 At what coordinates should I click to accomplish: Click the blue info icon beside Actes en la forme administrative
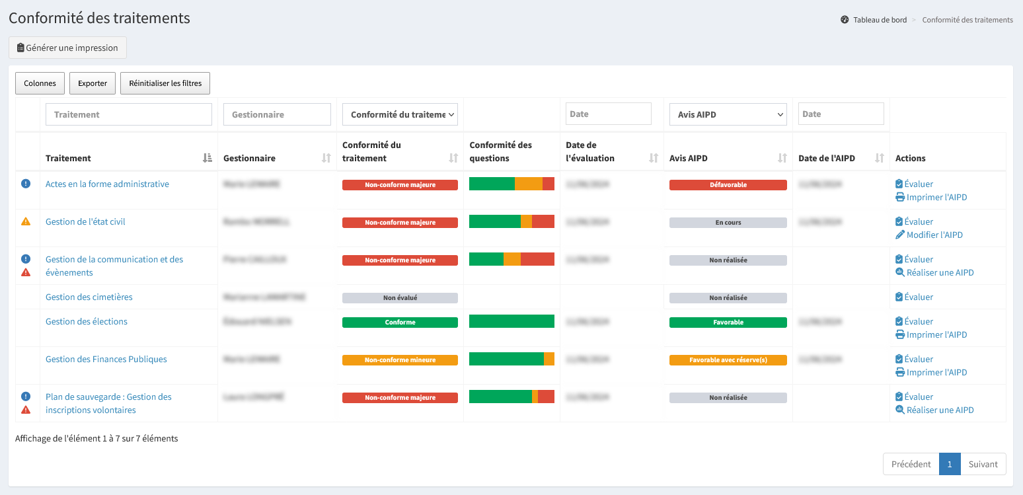(26, 184)
